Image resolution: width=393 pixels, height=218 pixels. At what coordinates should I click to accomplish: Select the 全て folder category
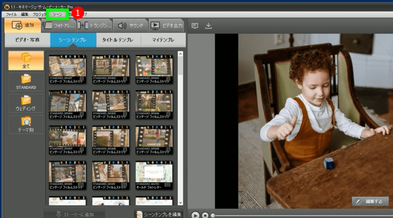[26, 60]
